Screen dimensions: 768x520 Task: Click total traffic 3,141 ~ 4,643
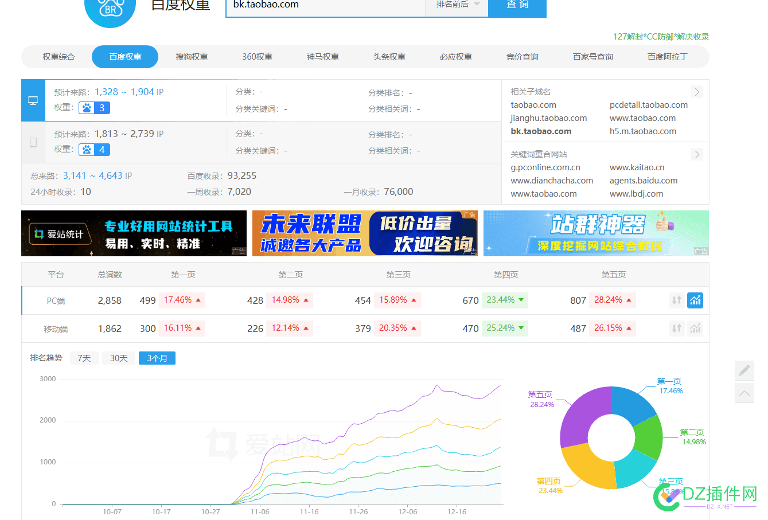(92, 175)
